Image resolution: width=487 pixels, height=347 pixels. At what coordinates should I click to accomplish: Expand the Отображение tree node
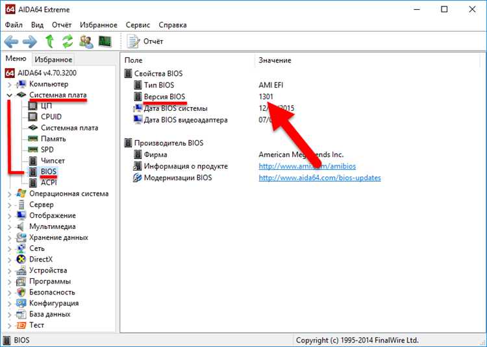tap(9, 216)
